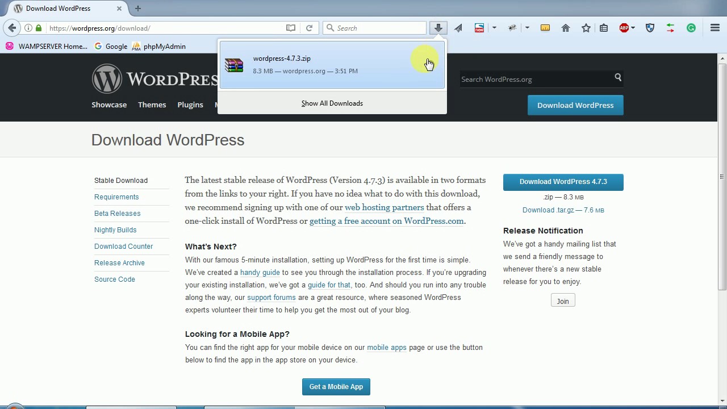Open WAMPSERVER Home bookmark

pyautogui.click(x=47, y=46)
